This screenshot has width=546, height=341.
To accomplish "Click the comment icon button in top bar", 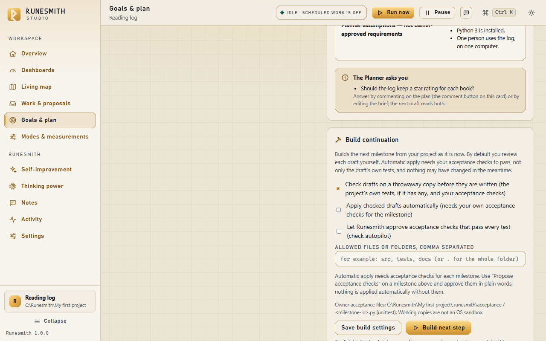I will coord(466,13).
